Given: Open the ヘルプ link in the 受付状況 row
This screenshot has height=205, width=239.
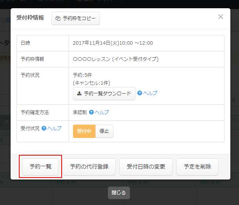Looking at the screenshot, I should 54,128.
